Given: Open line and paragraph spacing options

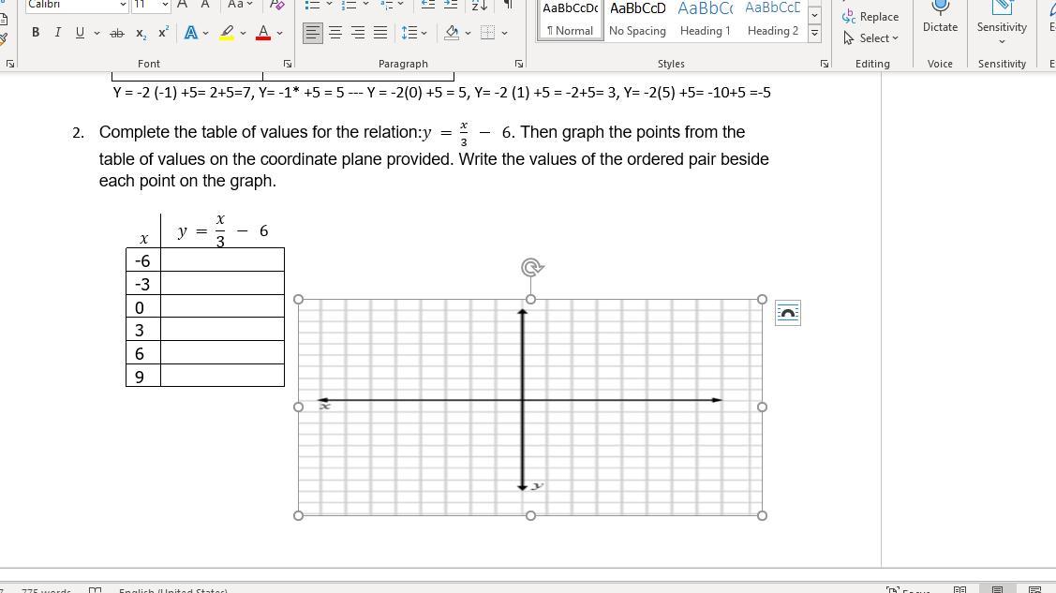Looking at the screenshot, I should coord(413,32).
